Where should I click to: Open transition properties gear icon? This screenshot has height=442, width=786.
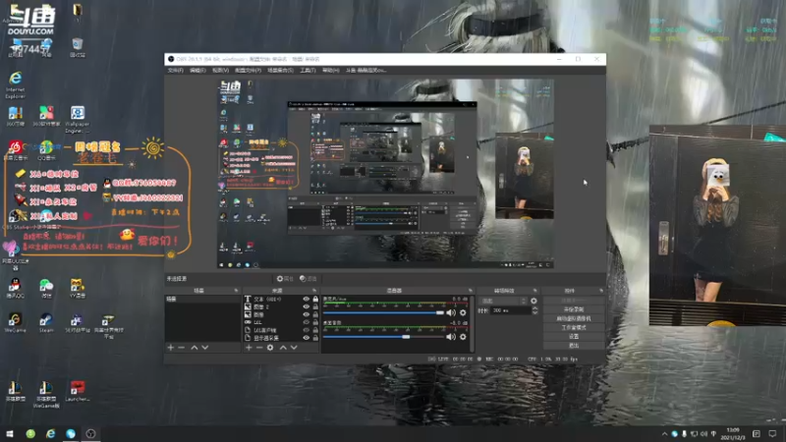(533, 301)
